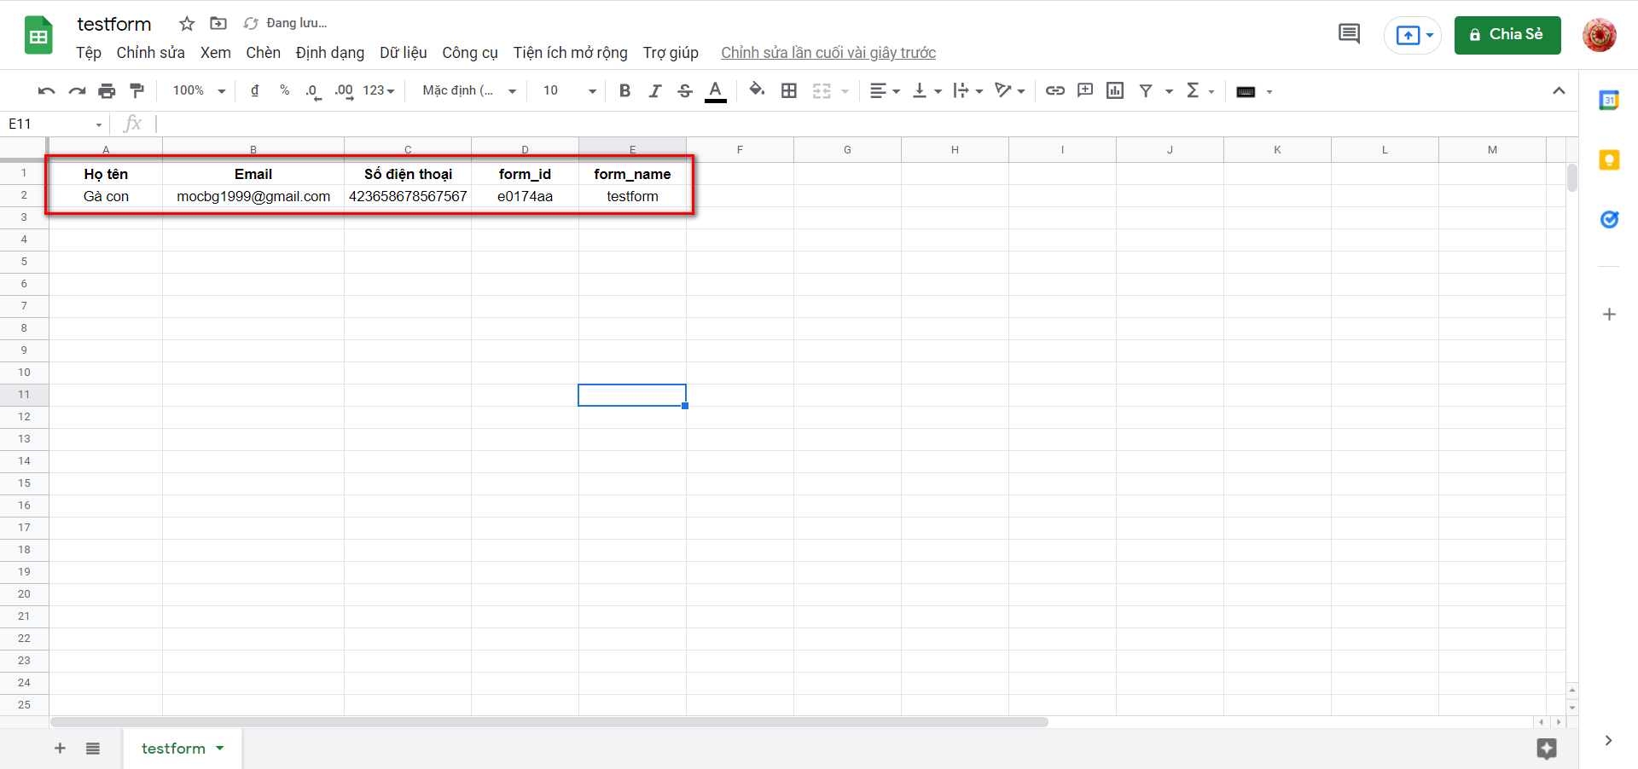Open the Công cụ menu

tap(470, 53)
